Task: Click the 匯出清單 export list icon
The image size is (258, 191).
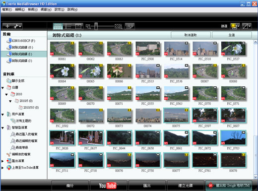Action: (x=8, y=161)
